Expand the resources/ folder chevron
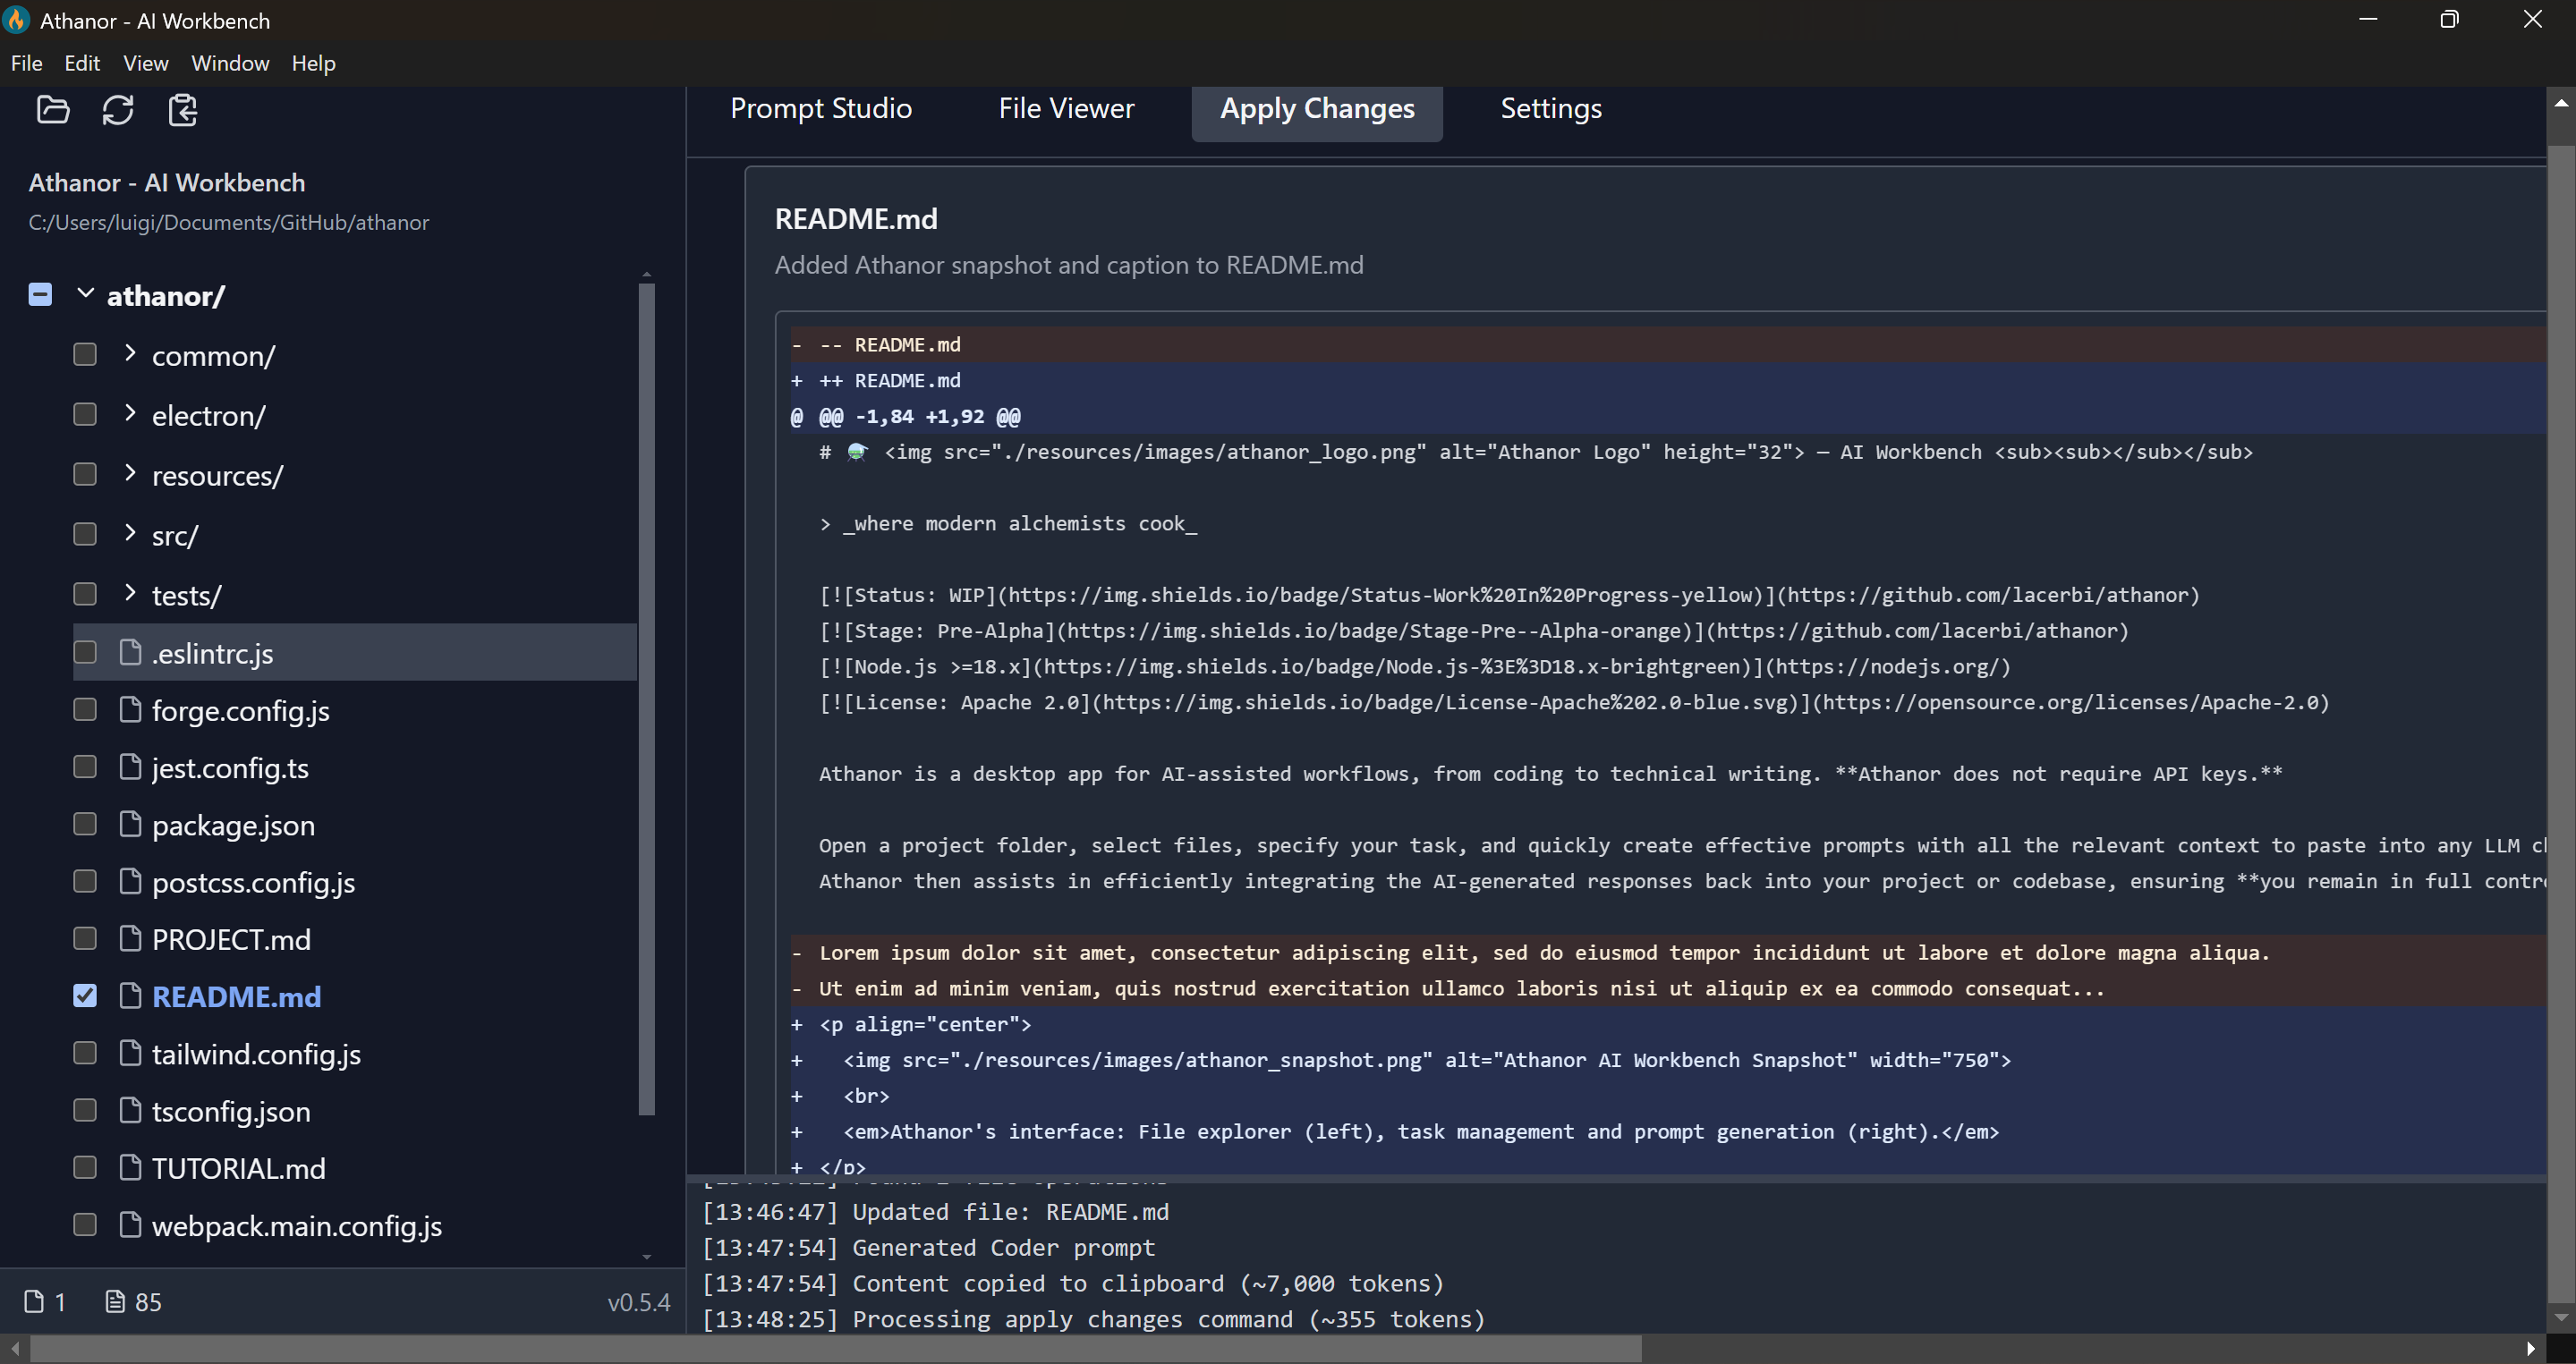The width and height of the screenshot is (2576, 1364). [x=130, y=472]
